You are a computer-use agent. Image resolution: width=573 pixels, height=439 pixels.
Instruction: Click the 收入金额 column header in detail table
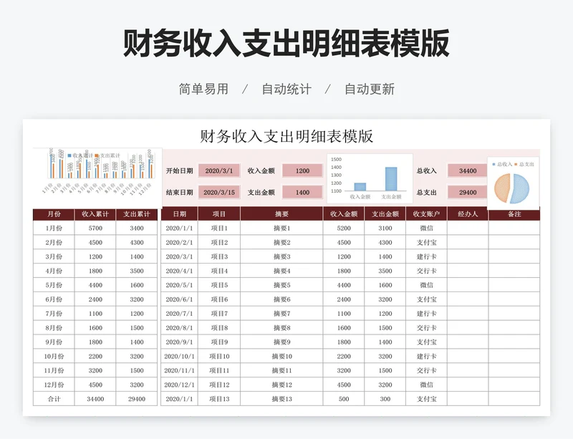pos(344,214)
